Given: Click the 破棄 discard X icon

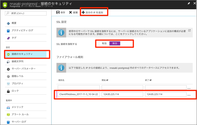Looking at the screenshot, I should 71,12.
